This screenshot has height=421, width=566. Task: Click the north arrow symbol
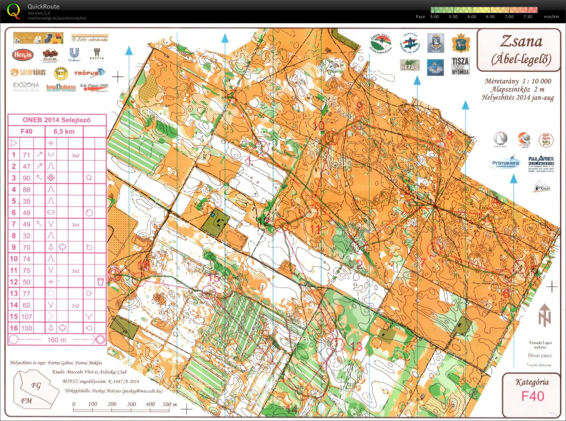[x=544, y=314]
